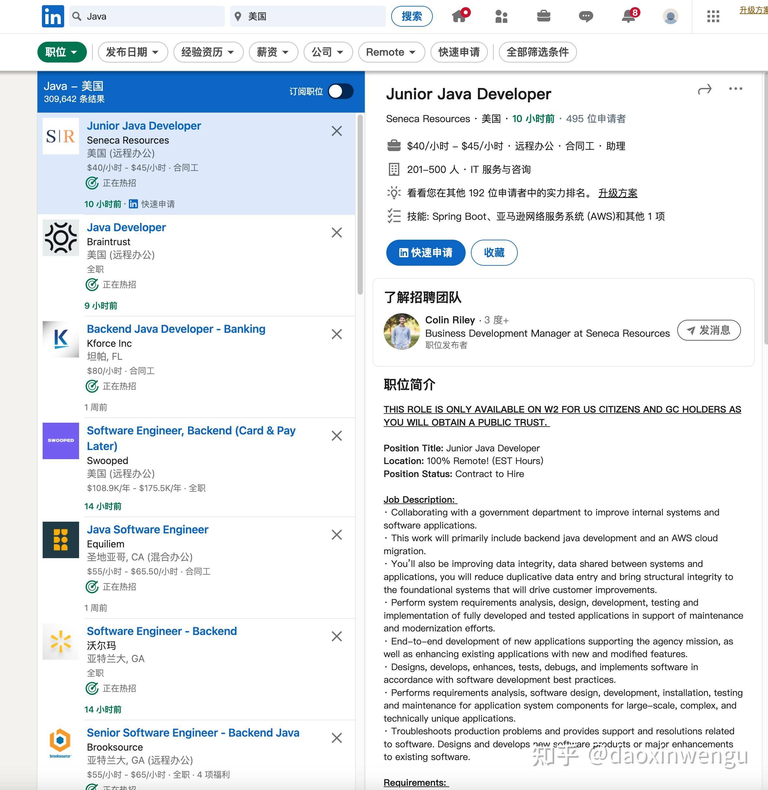Open the more options ellipsis menu
768x790 pixels.
click(x=735, y=89)
